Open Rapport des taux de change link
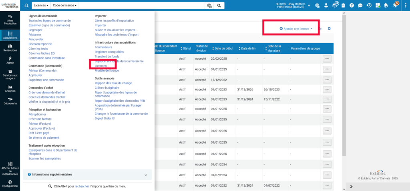This screenshot has height=191, width=410. pyautogui.click(x=113, y=83)
